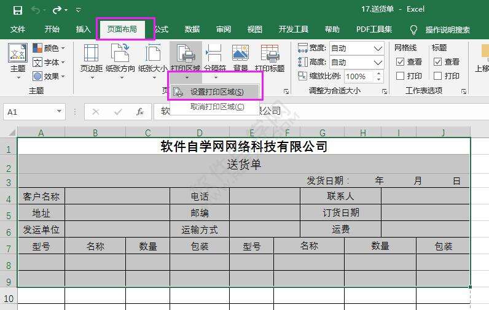Screen dimensions: 489x310
Task: Click the 发运单位 cell
Action: coord(41,230)
